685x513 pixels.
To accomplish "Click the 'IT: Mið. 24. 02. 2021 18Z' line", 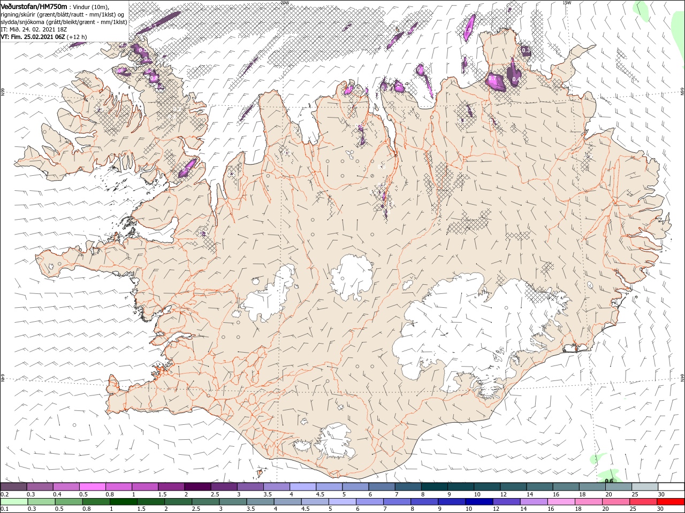I will pos(34,29).
